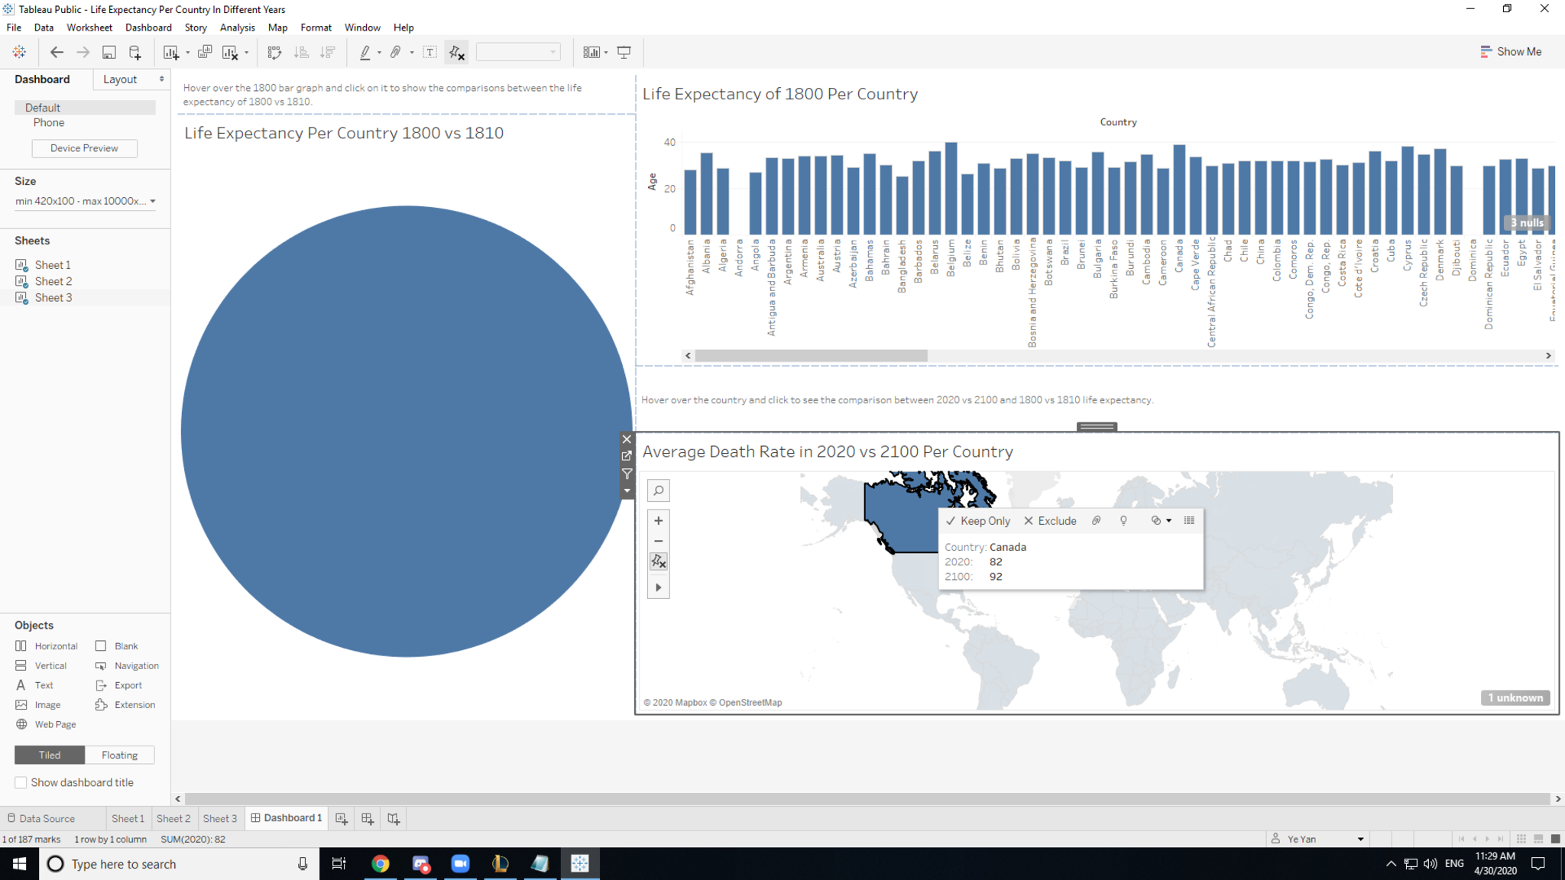The image size is (1565, 880).
Task: Open the Ye Yan user dropdown
Action: pyautogui.click(x=1360, y=839)
